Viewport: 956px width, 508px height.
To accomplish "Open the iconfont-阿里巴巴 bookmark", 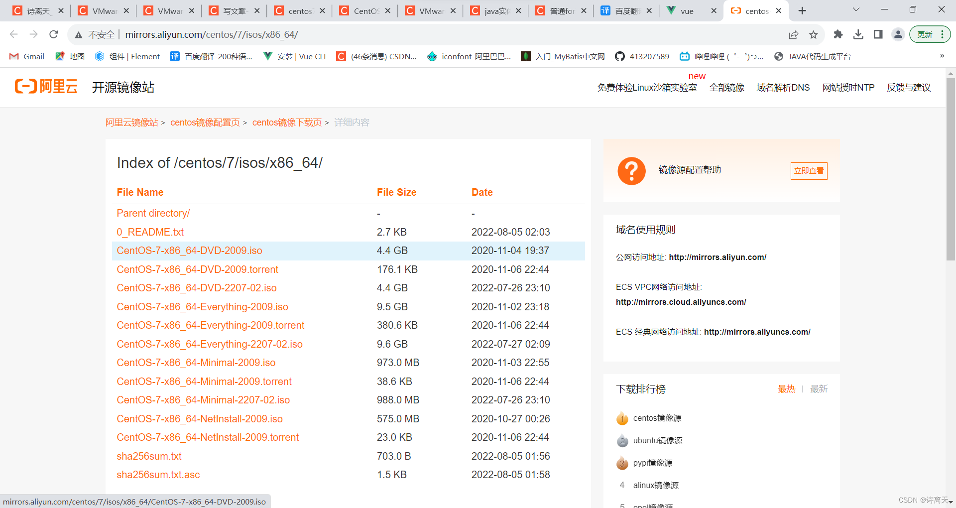I will (469, 56).
